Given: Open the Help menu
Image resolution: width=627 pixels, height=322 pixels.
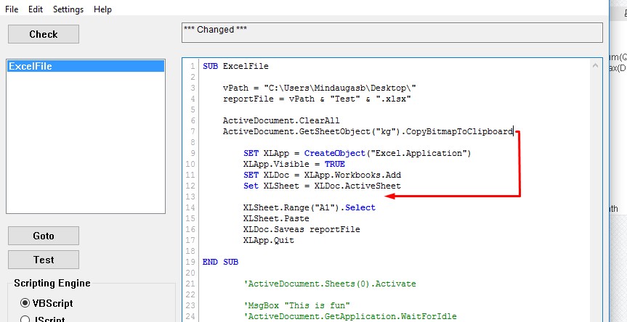Looking at the screenshot, I should click(x=102, y=9).
